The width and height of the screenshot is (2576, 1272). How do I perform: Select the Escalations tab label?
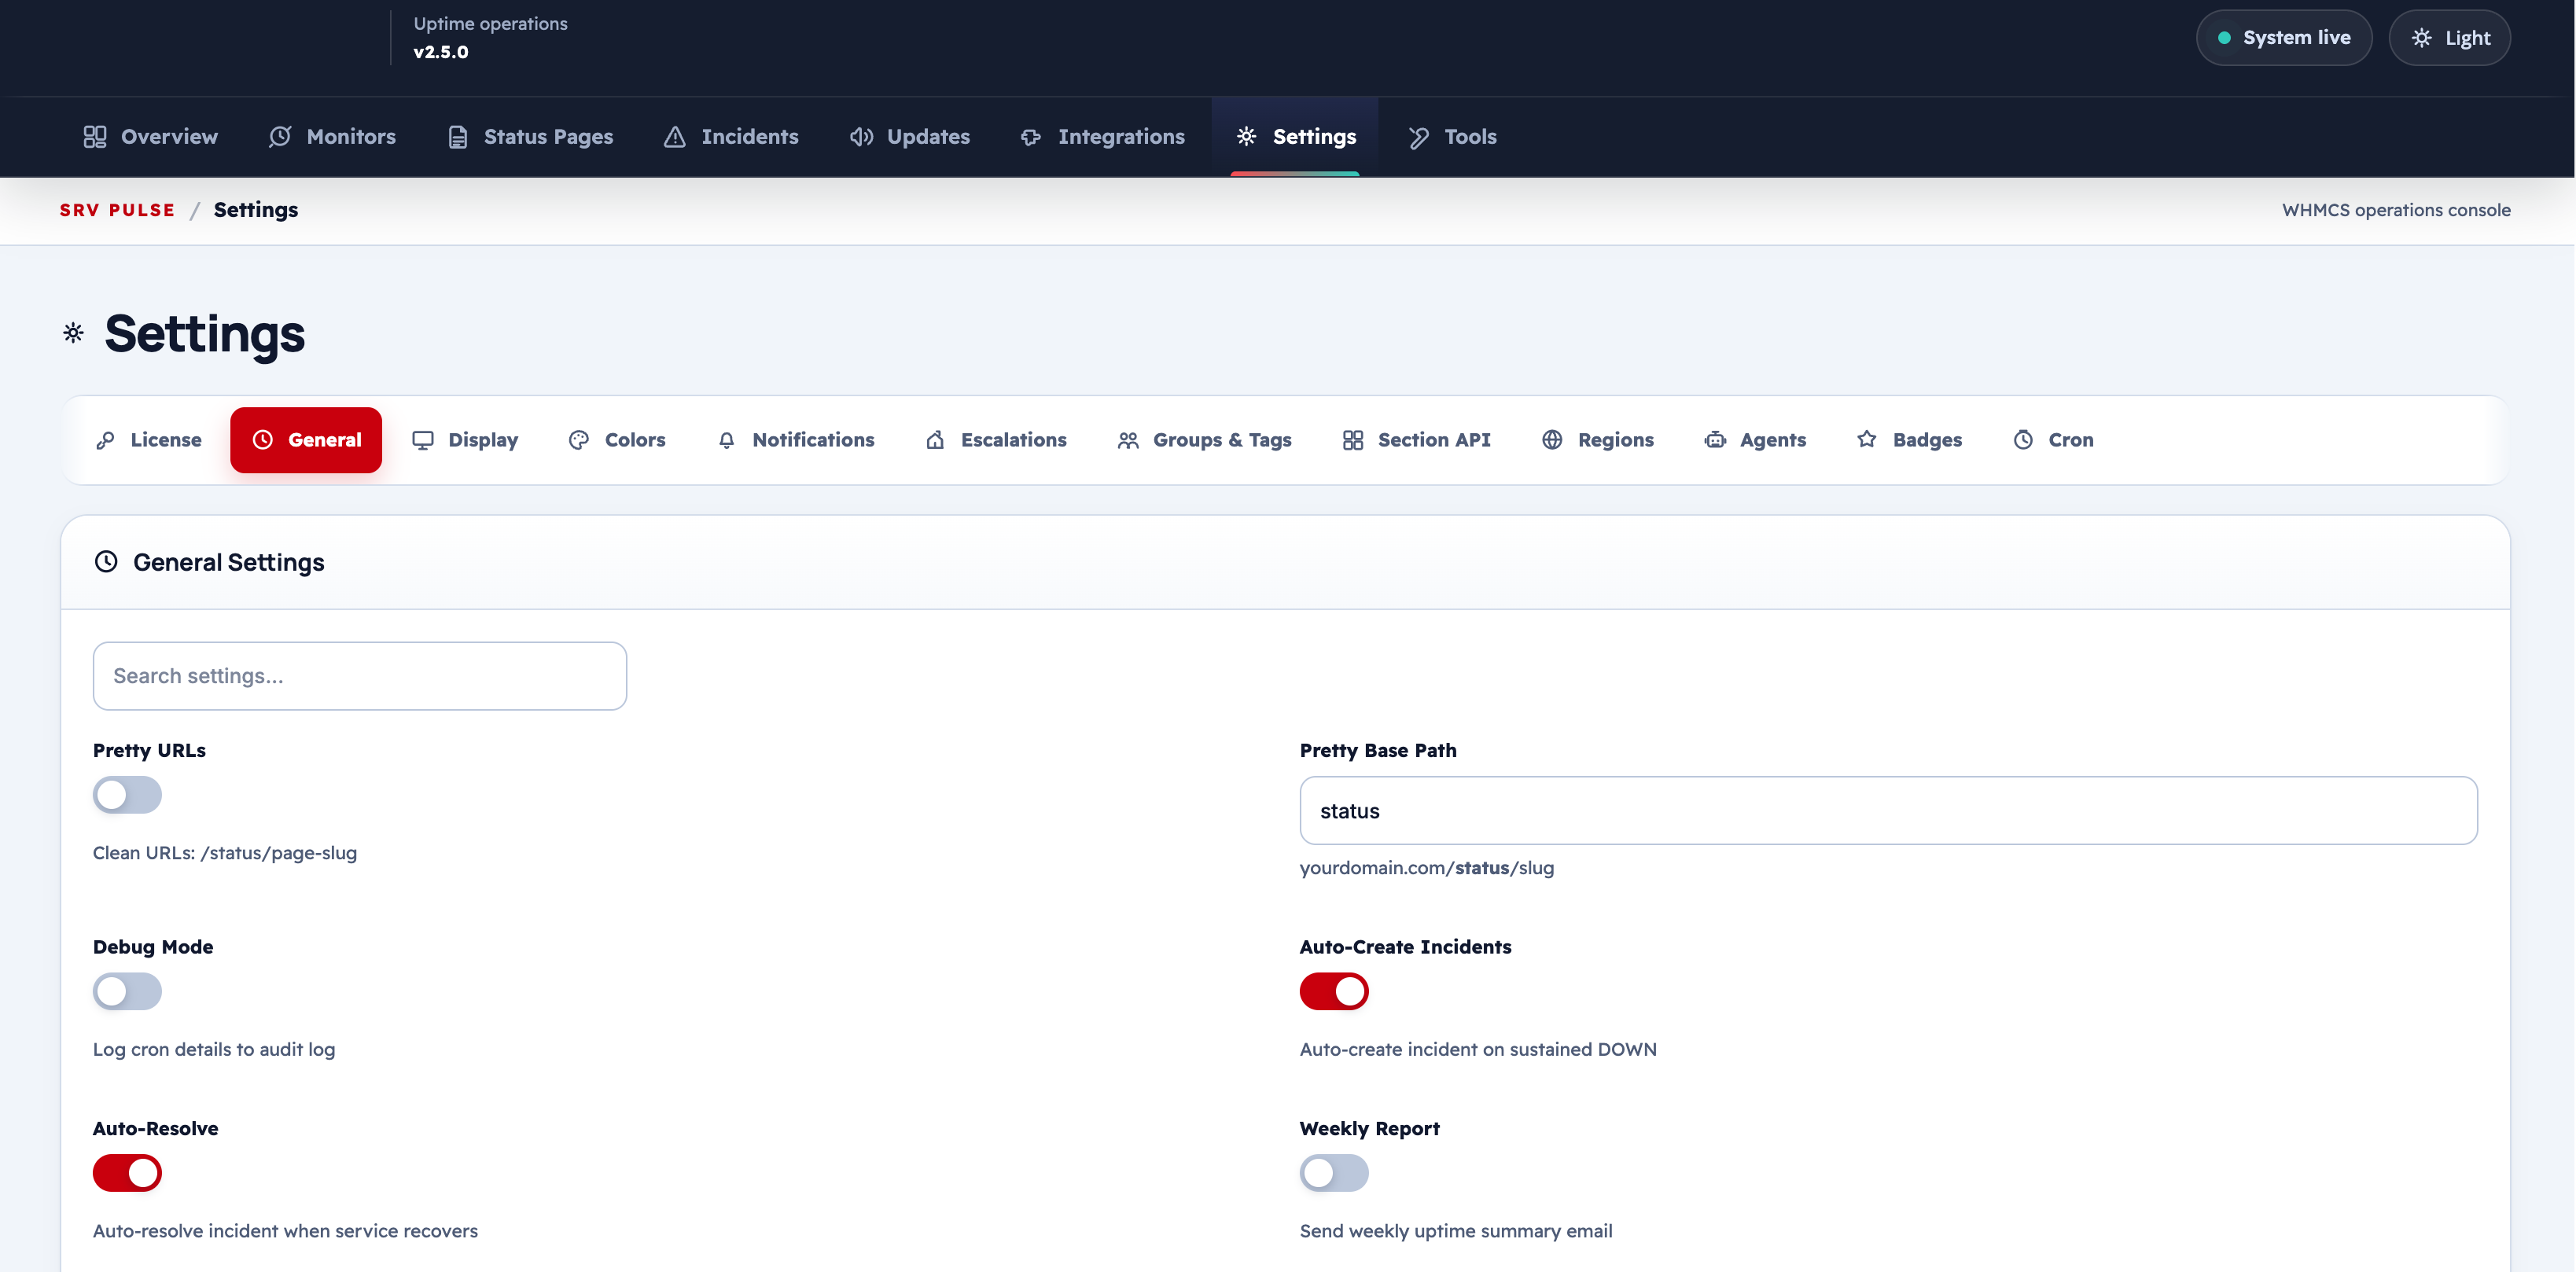(x=1014, y=440)
